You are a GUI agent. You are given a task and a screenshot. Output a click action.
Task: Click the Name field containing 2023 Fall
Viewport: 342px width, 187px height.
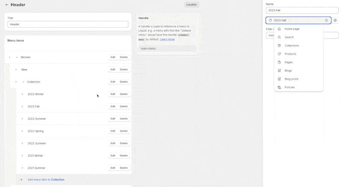302,10
